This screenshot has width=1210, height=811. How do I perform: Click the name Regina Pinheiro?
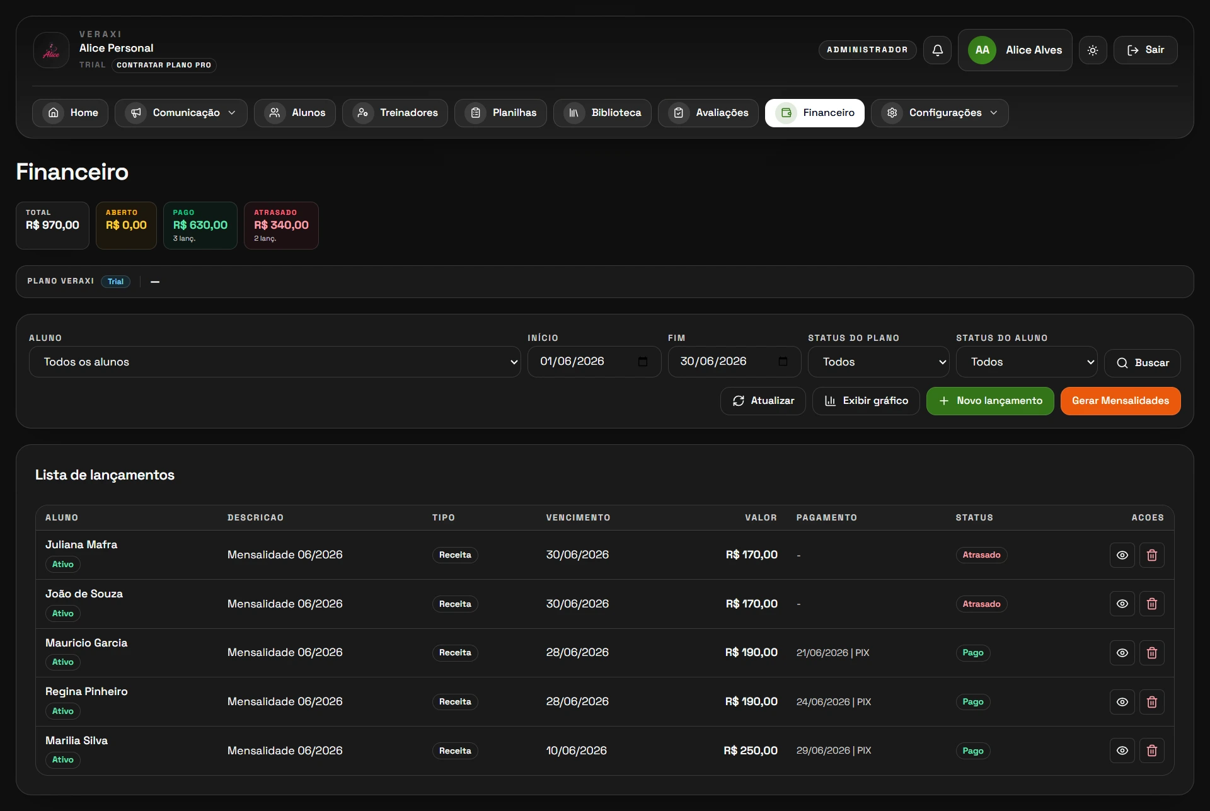pos(86,691)
